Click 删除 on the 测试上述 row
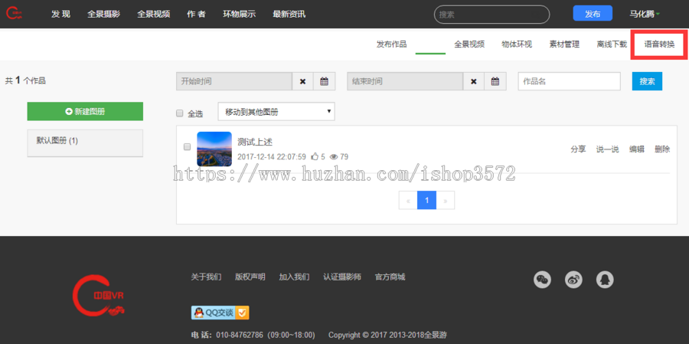 point(662,149)
